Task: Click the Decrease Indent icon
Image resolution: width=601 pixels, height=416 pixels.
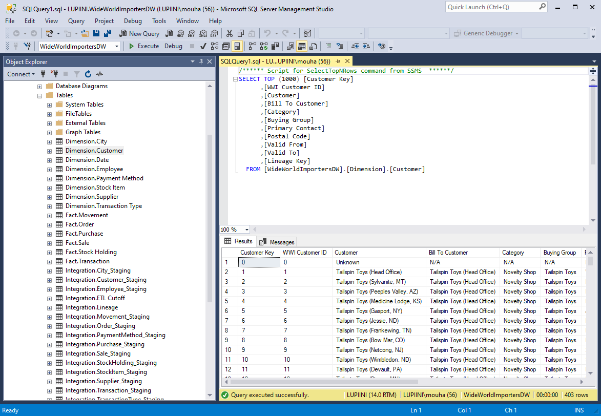Action: coord(355,47)
